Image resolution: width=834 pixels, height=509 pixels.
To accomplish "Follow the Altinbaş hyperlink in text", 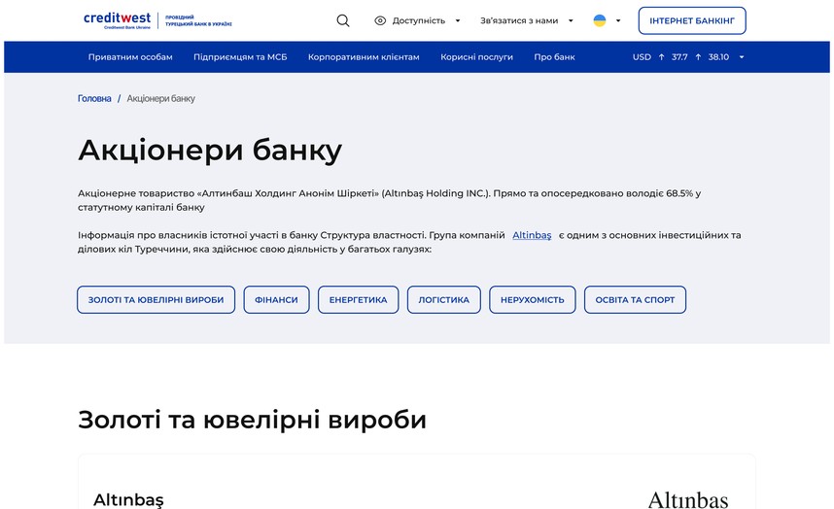I will (x=532, y=235).
